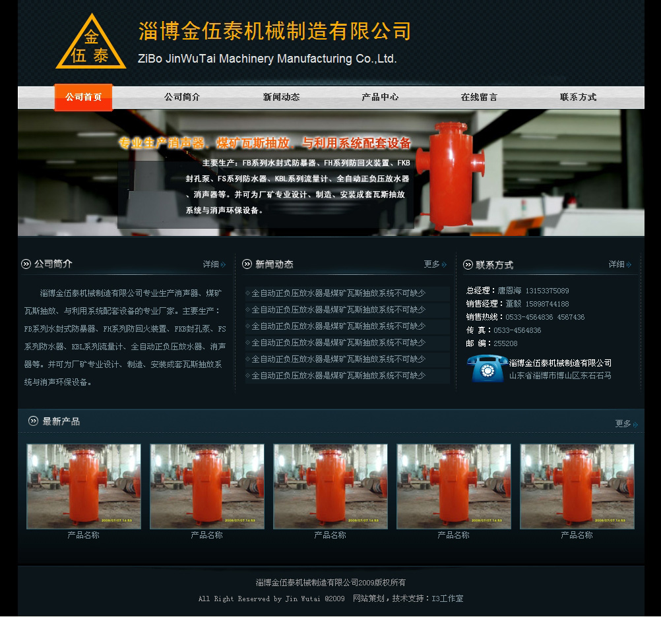Click the blue telephone icon
This screenshot has width=661, height=617.
point(488,368)
